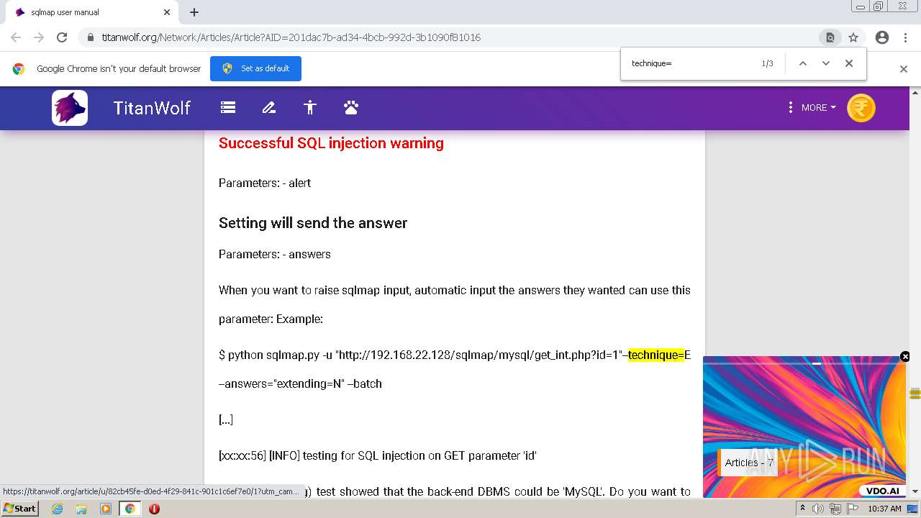Click the '[...]' line

(x=226, y=419)
